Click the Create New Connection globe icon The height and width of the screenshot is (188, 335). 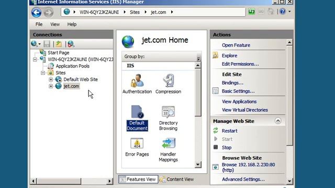coord(33,44)
